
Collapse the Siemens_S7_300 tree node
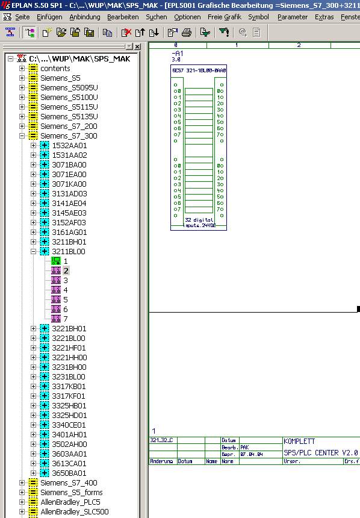point(22,136)
